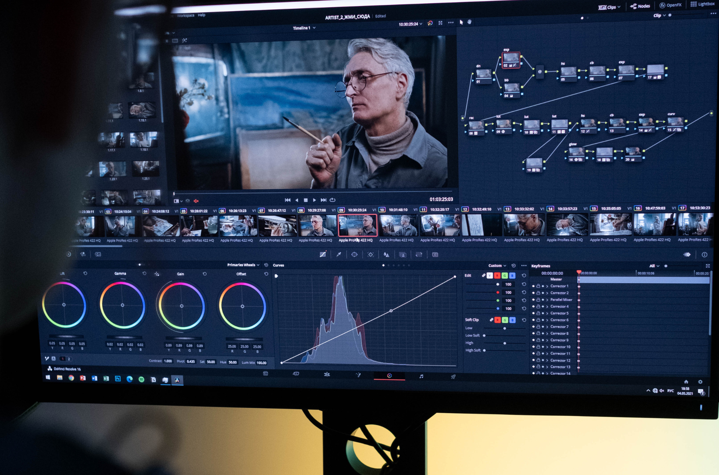Toggle Y channel in curve Edit

pos(489,276)
